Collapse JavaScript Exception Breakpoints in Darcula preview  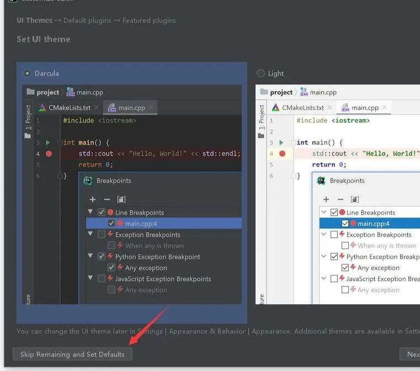91,279
